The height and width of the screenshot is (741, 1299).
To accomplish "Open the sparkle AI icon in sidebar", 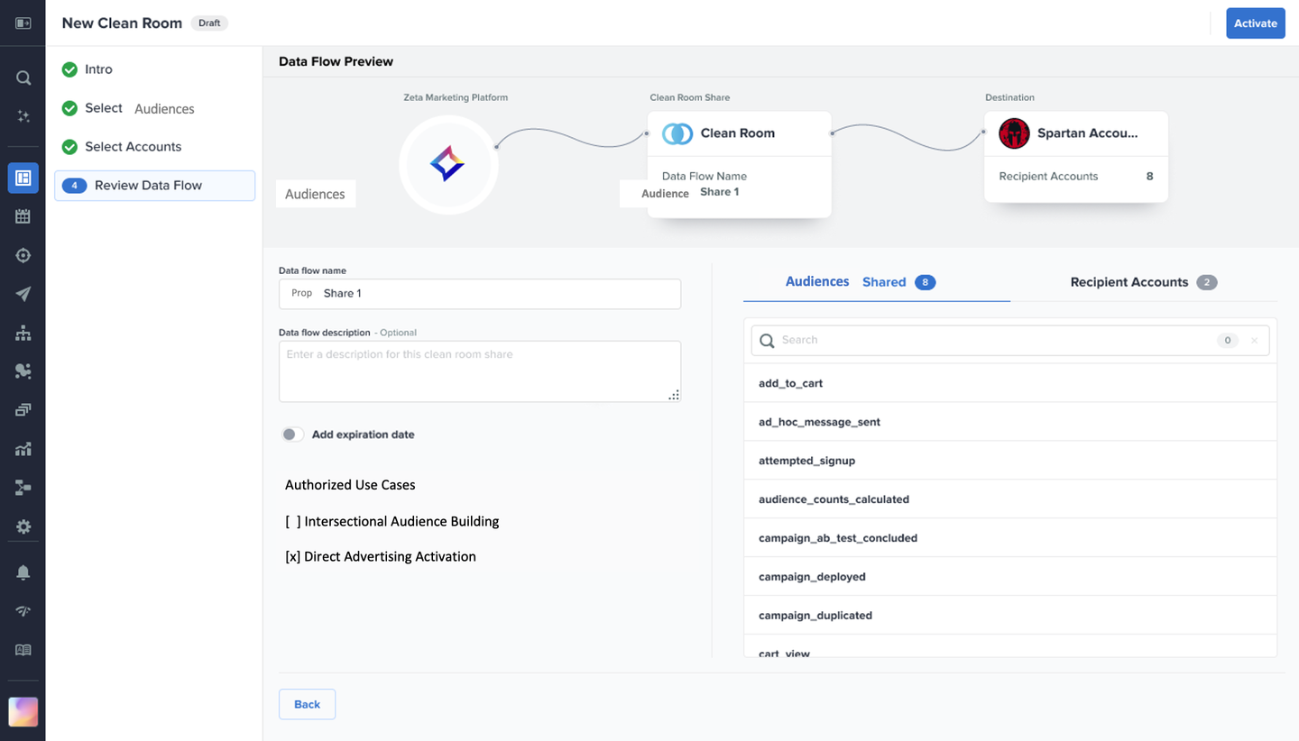I will 23,116.
